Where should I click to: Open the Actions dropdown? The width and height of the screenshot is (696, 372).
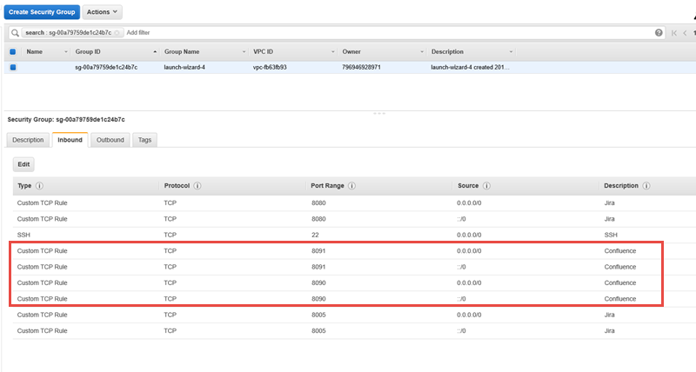point(102,12)
